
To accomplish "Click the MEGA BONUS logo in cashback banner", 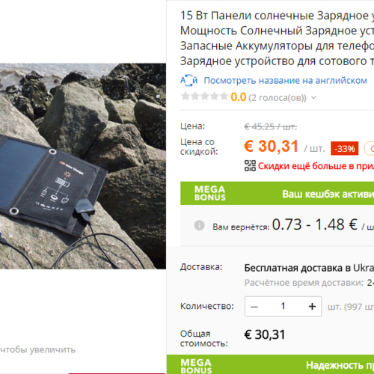I will click(x=210, y=193).
